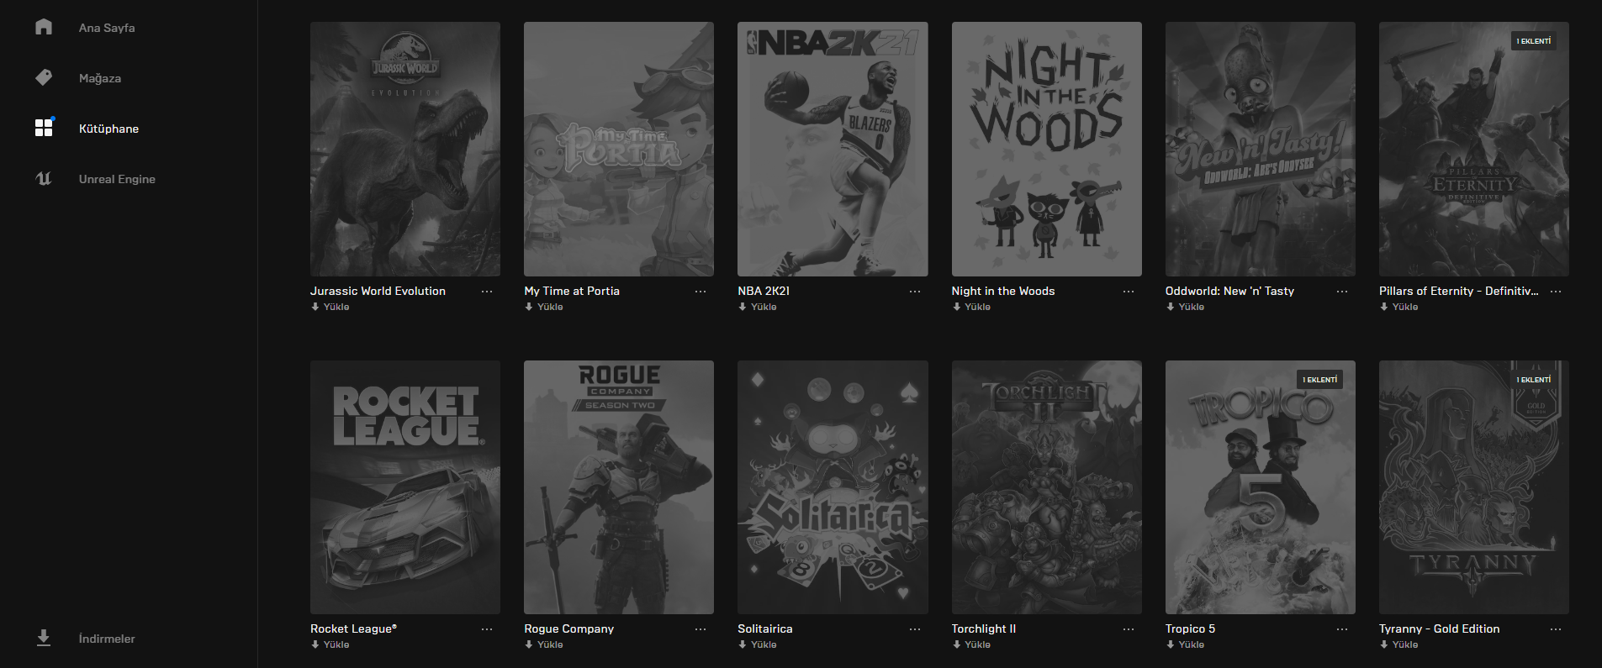The image size is (1602, 668).
Task: Open the Unreal Engine sidebar entry
Action: pos(117,179)
